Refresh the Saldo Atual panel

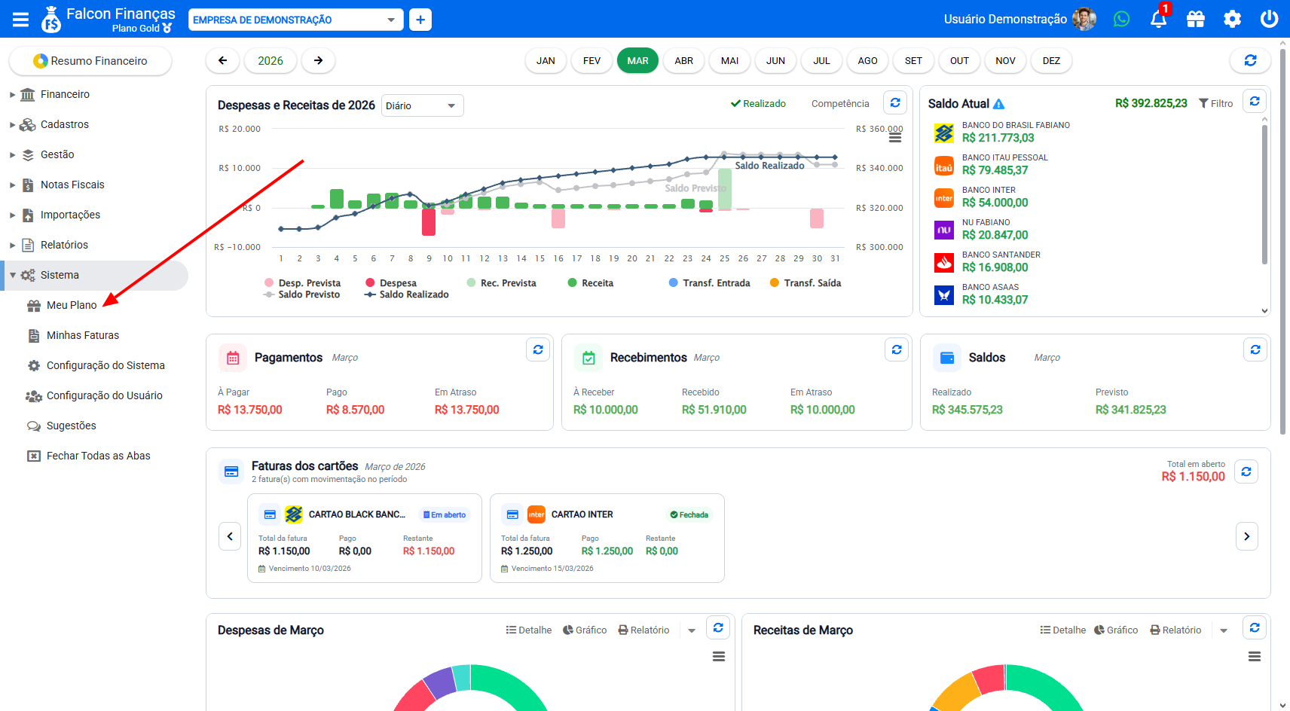point(1255,101)
